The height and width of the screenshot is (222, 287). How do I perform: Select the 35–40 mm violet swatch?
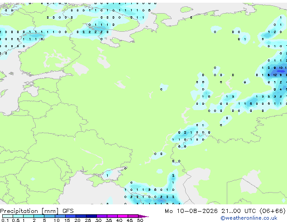coord(112,216)
